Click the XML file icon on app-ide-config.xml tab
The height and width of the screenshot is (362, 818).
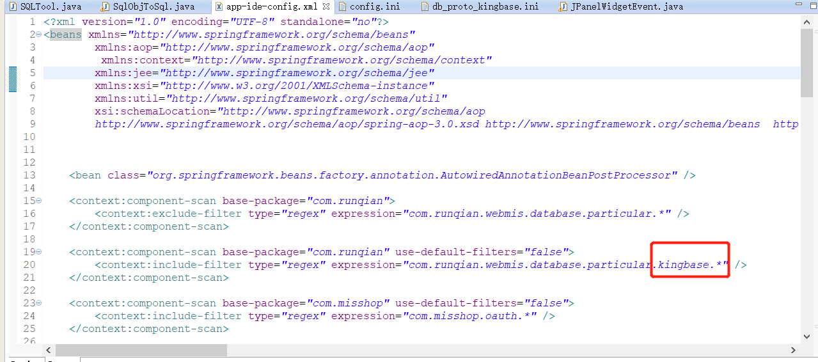click(x=219, y=6)
